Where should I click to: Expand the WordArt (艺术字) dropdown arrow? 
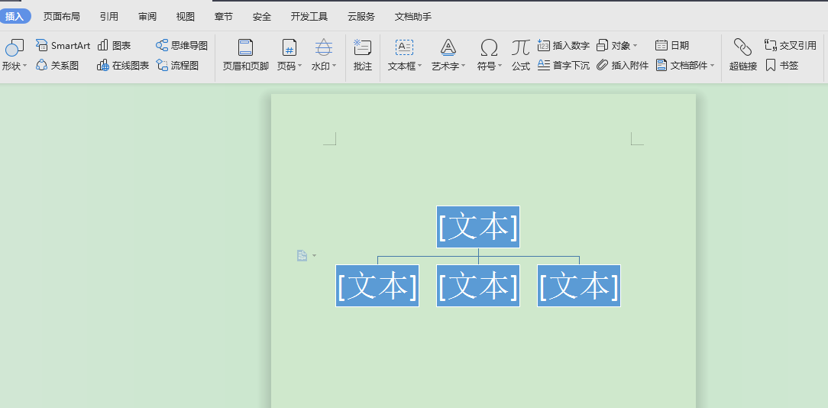[463, 66]
